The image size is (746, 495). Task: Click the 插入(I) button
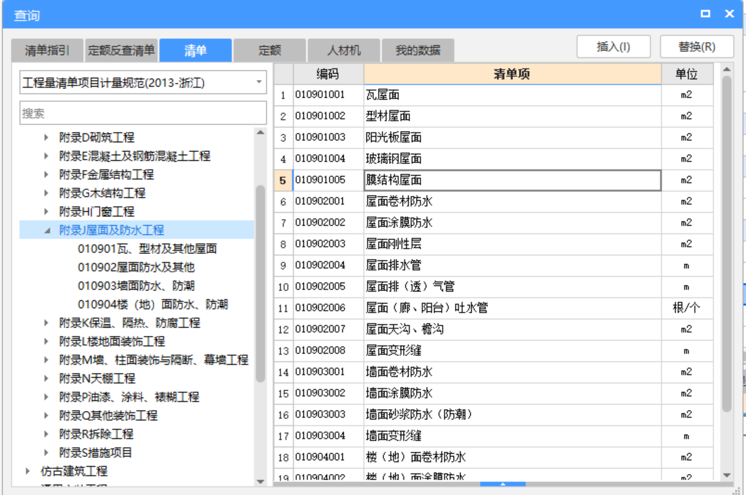pos(614,47)
